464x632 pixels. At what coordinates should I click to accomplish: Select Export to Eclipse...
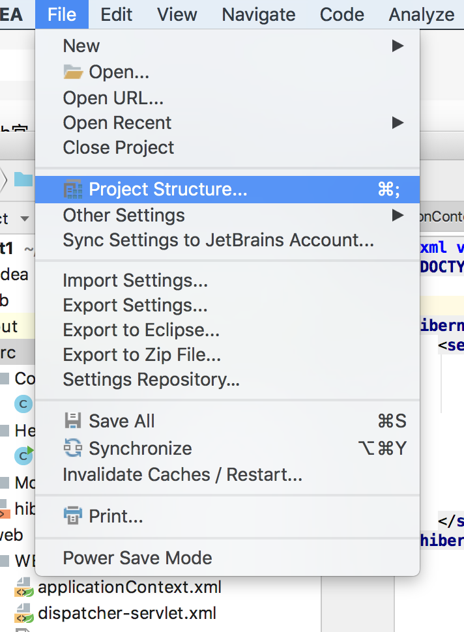click(227, 330)
